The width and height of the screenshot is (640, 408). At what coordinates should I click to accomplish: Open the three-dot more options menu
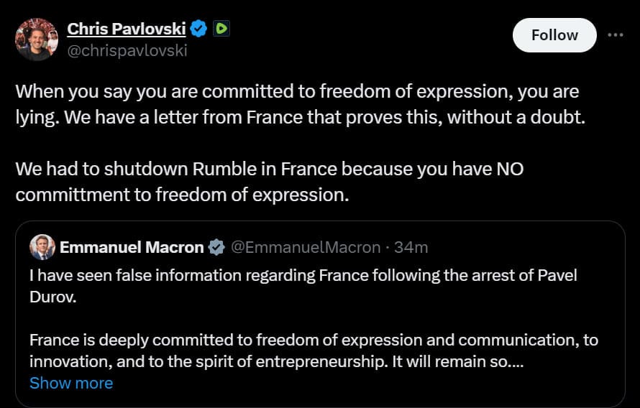tap(615, 35)
